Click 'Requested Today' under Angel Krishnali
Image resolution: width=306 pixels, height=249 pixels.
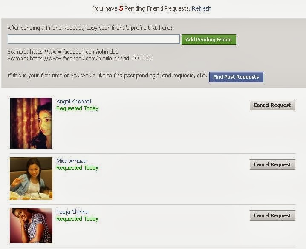[x=77, y=108]
